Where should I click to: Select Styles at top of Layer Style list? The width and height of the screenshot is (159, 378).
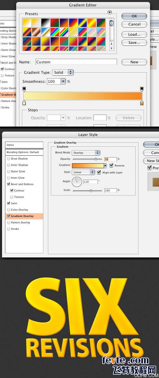point(24,145)
